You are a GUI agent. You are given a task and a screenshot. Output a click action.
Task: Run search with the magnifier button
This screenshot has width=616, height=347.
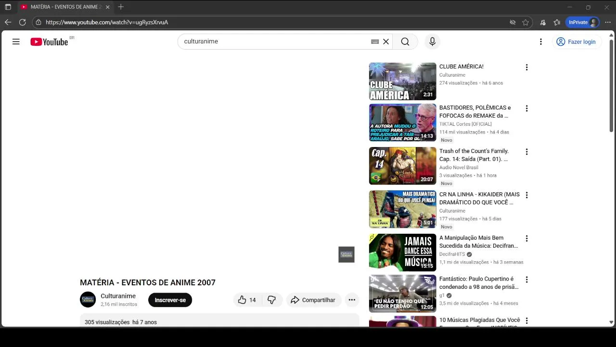coord(405,42)
